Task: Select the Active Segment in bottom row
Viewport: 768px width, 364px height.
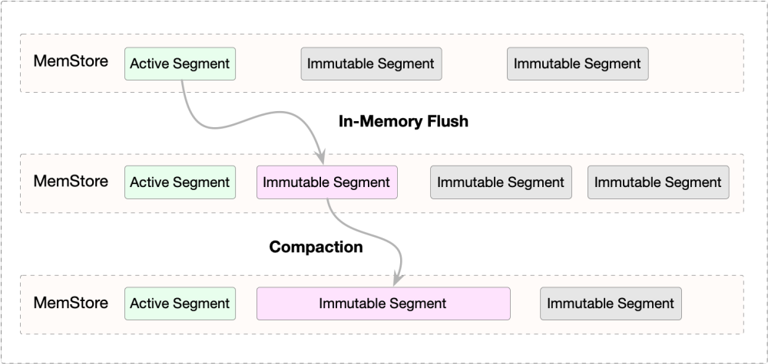Action: pos(180,303)
